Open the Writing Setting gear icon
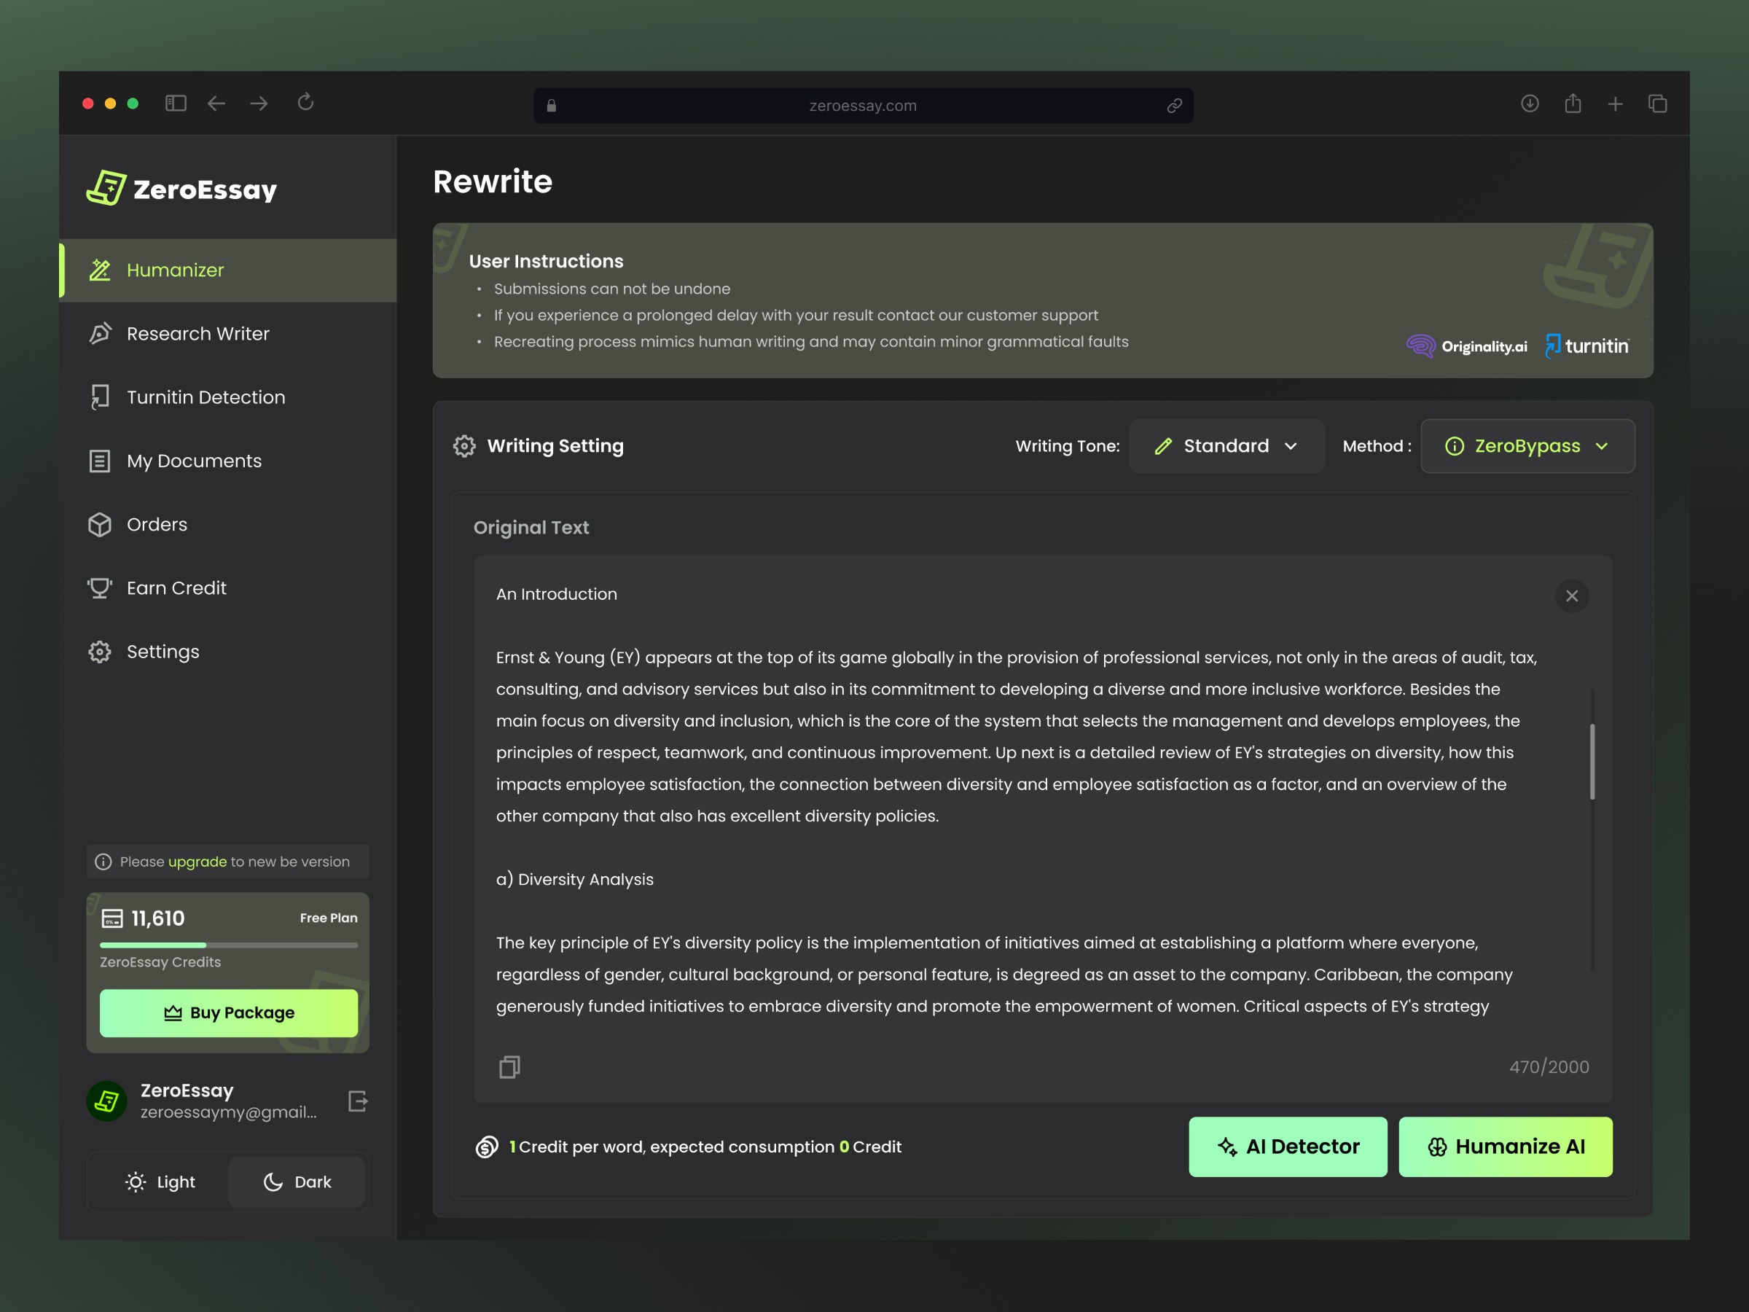The height and width of the screenshot is (1312, 1749). coord(464,445)
